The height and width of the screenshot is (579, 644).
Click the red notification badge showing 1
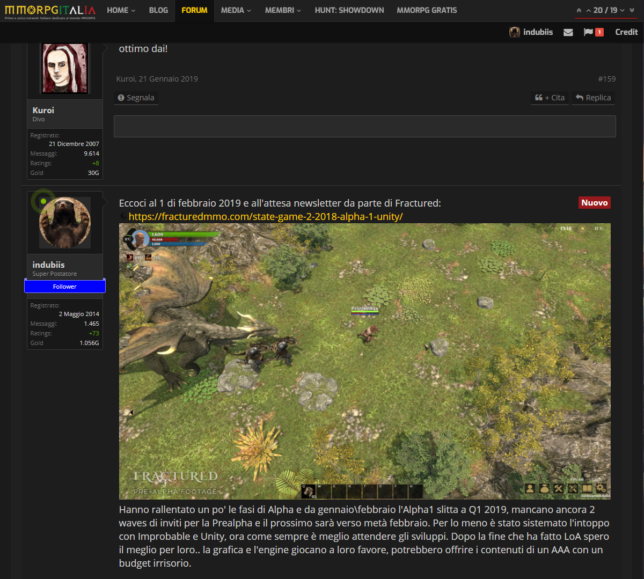(599, 32)
